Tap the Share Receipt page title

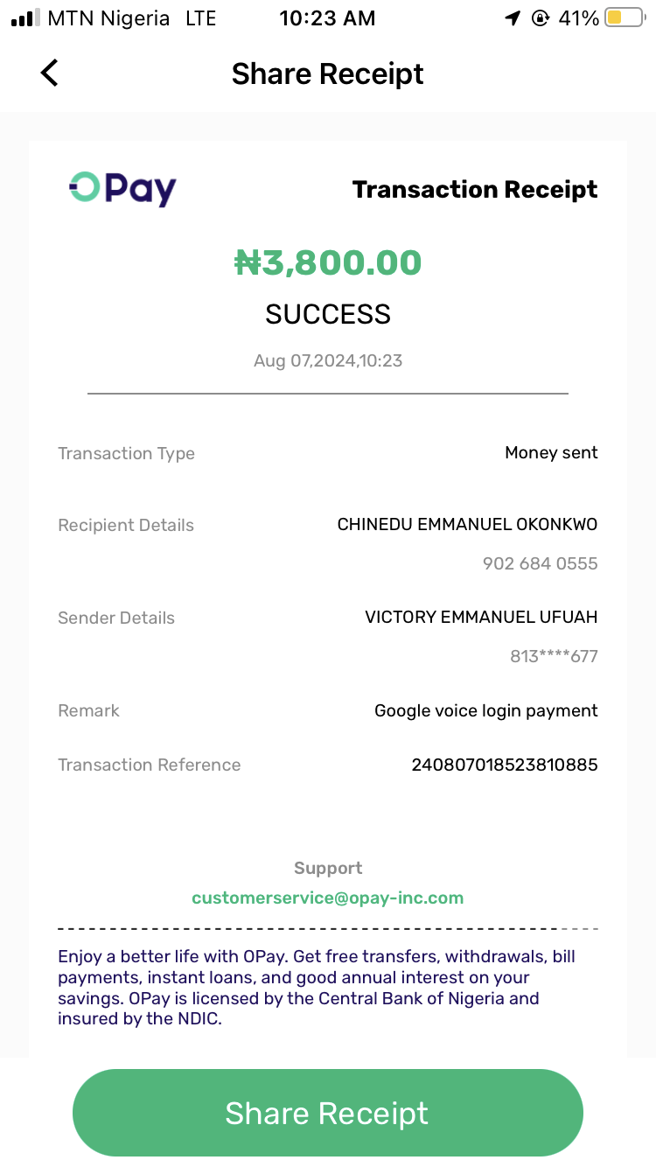(x=328, y=74)
